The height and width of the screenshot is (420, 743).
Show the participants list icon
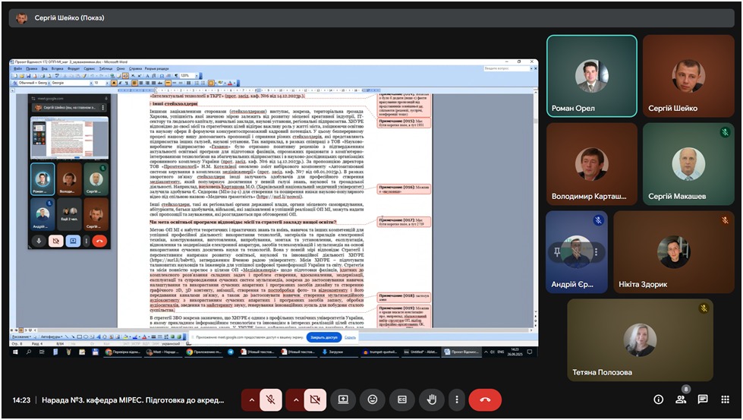click(x=681, y=399)
